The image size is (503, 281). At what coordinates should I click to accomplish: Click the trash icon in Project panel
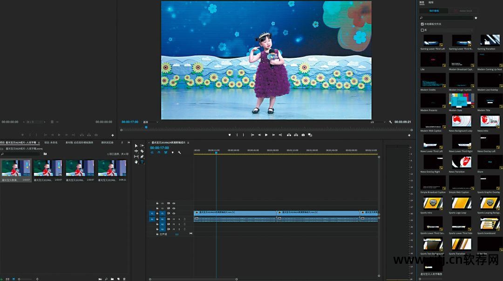[x=124, y=279]
